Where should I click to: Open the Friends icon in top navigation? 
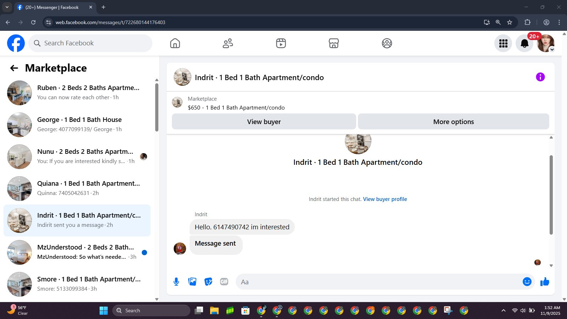point(228,43)
